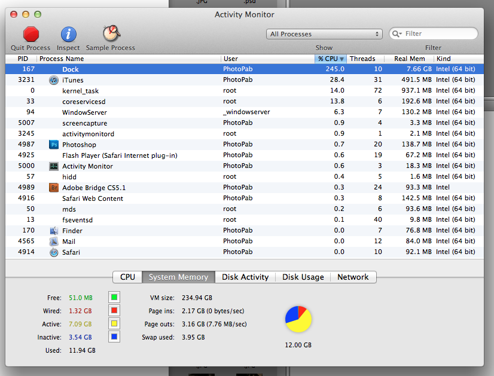Click the red Wired memory color swatch
The height and width of the screenshot is (376, 494).
tap(114, 310)
